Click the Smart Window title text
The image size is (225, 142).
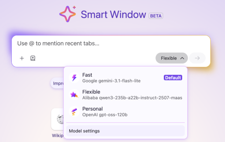113,15
